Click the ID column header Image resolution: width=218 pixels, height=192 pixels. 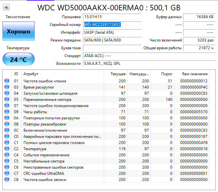(16, 74)
